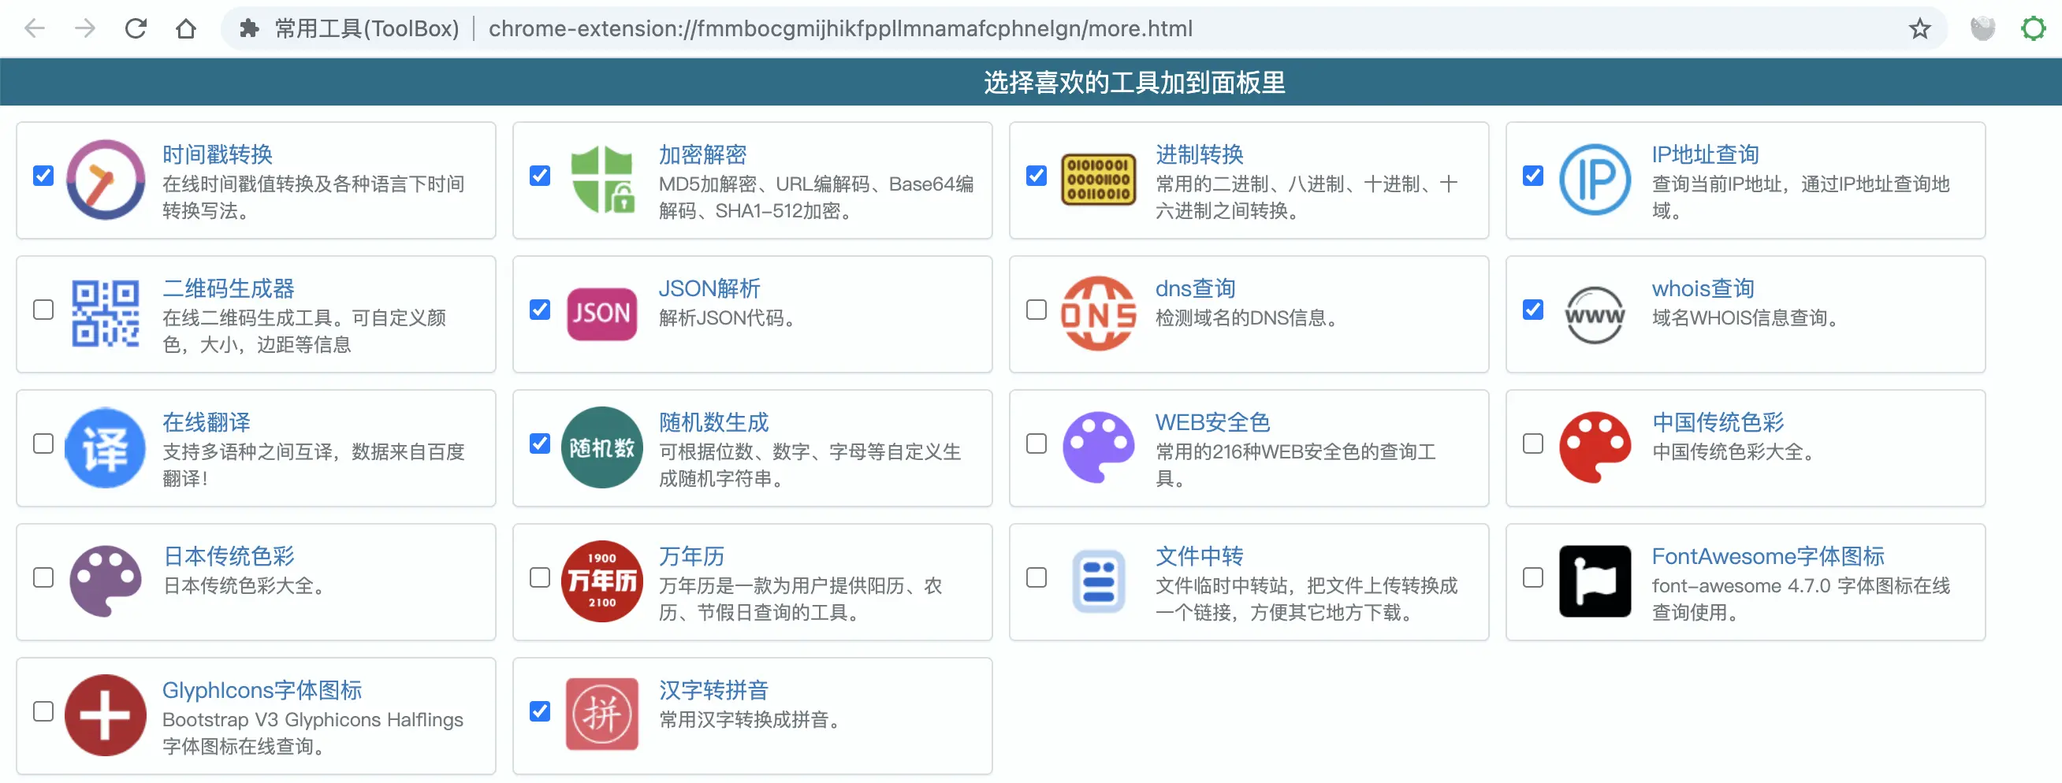Image resolution: width=2062 pixels, height=783 pixels.
Task: Click the pink JSON parser icon
Action: pos(602,314)
